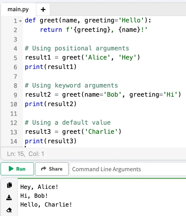Viewport: 186px width, 216px height.
Task: Download the output using the download icon
Action: (9, 197)
